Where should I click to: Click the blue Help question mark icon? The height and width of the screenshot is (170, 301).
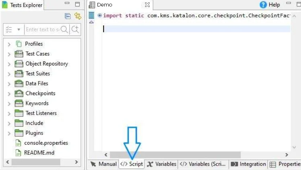point(263,5)
